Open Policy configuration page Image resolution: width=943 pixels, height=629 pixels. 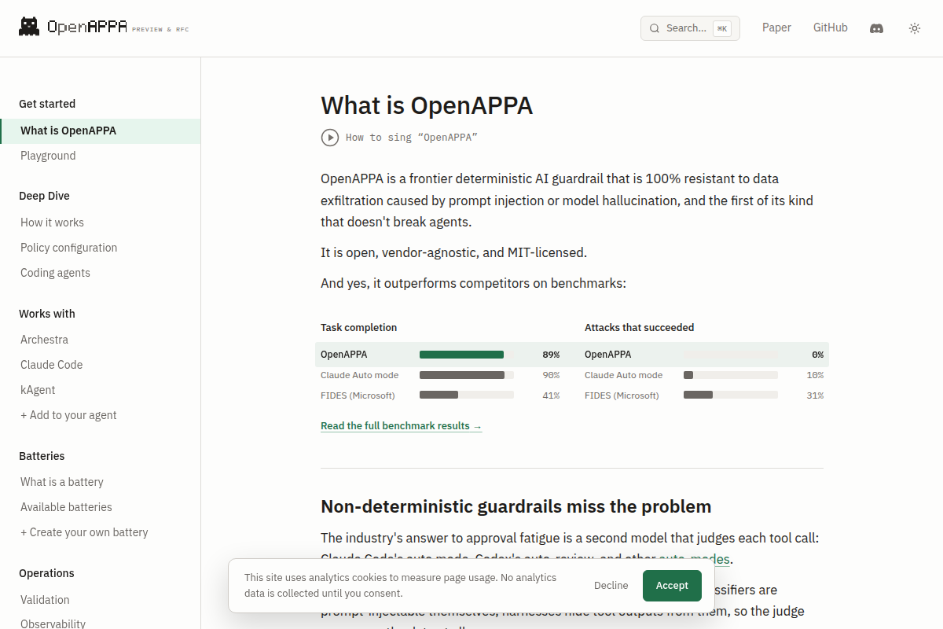68,248
